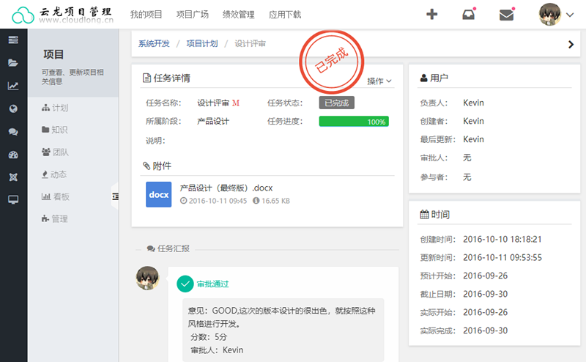The image size is (586, 362).
Task: Expand the user avatar dropdown chevron
Action: coord(570,15)
